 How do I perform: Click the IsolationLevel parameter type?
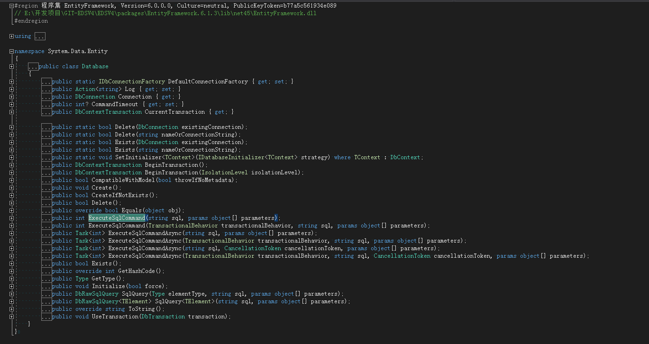[x=224, y=172]
